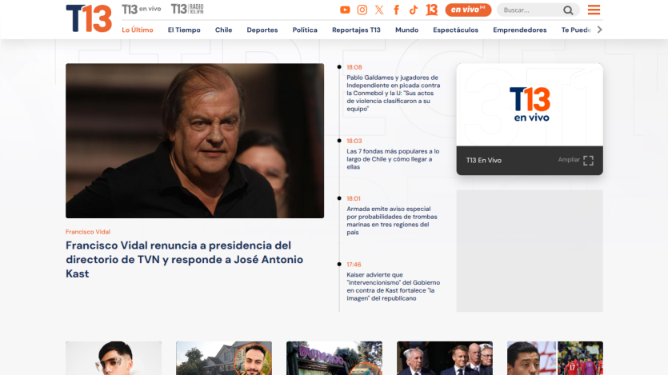Open the T13 YouTube channel icon
This screenshot has height=375, width=668.
pos(345,10)
